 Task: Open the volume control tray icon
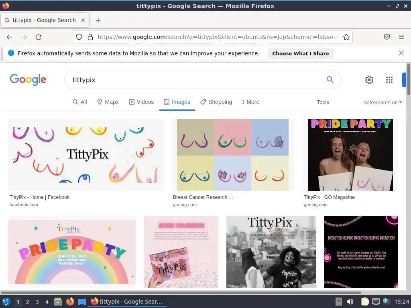click(350, 302)
